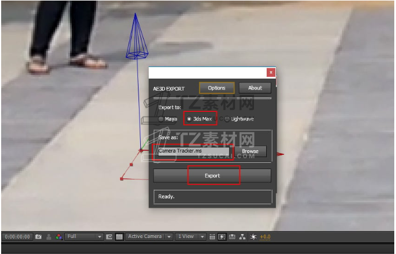Click the Options button in AE3D Export
Image resolution: width=396 pixels, height=254 pixels.
(217, 88)
